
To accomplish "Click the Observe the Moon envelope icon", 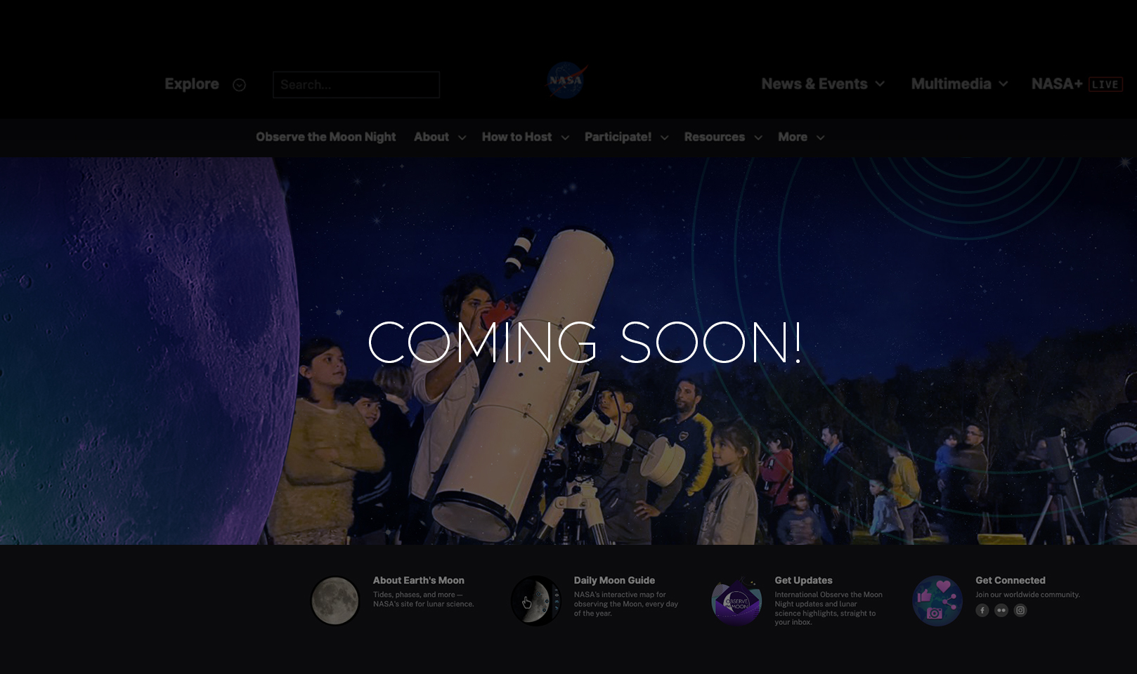I will click(736, 601).
